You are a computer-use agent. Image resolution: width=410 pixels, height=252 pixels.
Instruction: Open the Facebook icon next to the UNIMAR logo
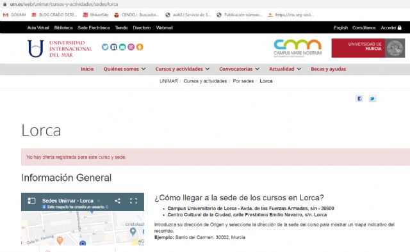tap(114, 47)
